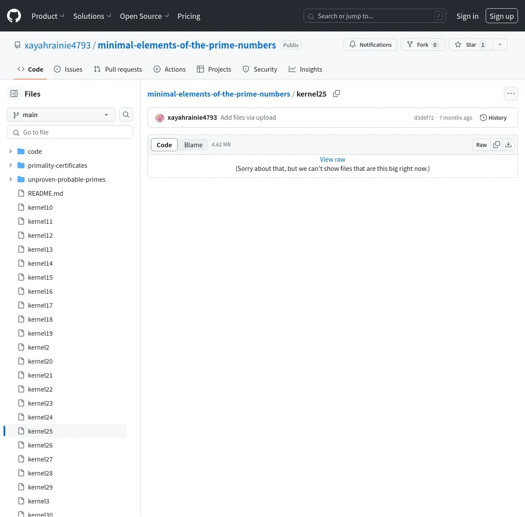Click the Notifications button
525x517 pixels.
tap(371, 45)
